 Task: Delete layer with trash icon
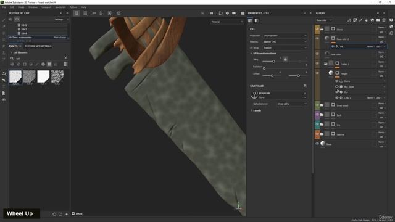click(x=384, y=20)
